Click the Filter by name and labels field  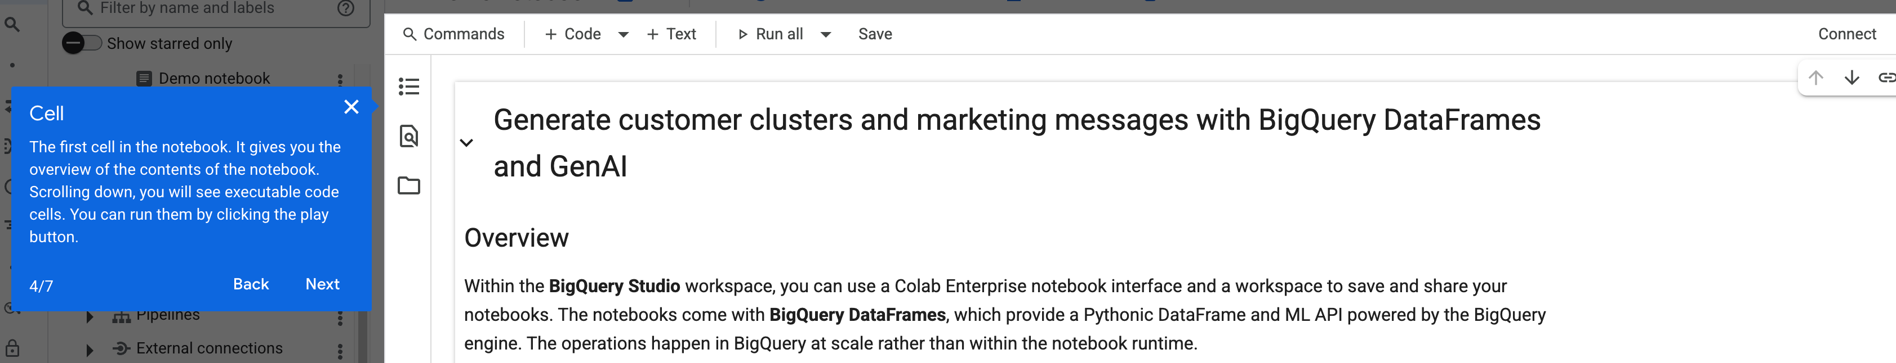pos(206,8)
